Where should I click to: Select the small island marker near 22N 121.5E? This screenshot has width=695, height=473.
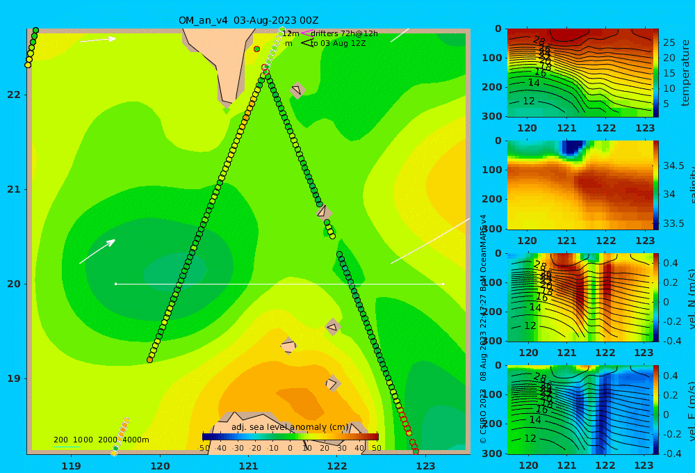pos(297,90)
